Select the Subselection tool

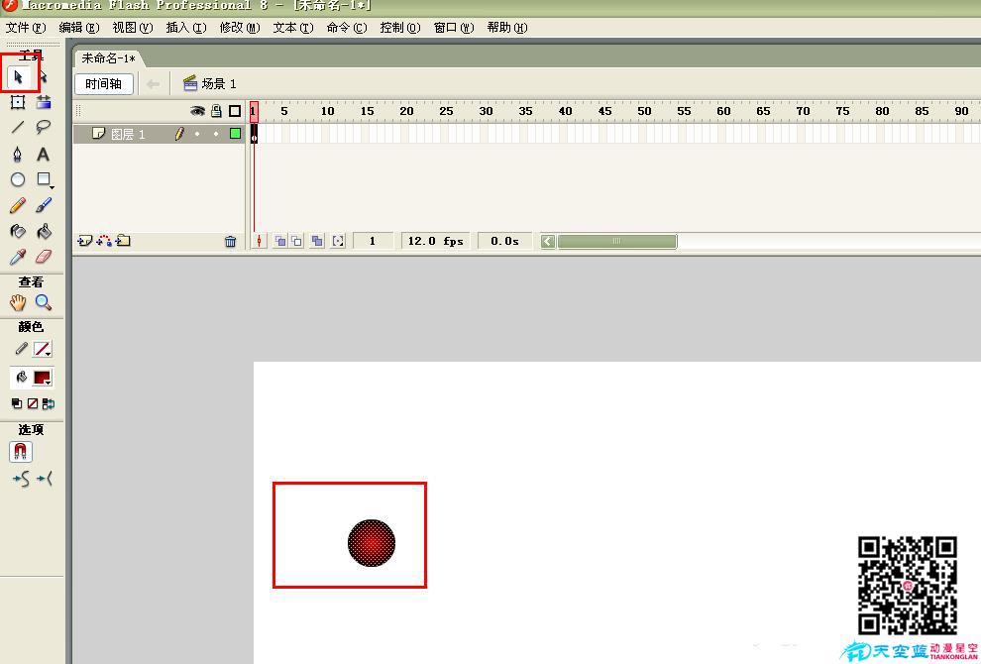(43, 77)
